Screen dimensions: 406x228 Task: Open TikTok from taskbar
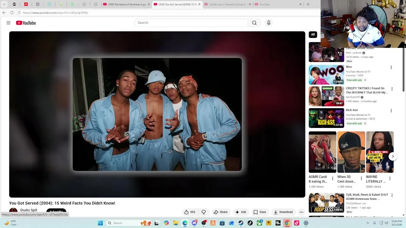(250, 223)
